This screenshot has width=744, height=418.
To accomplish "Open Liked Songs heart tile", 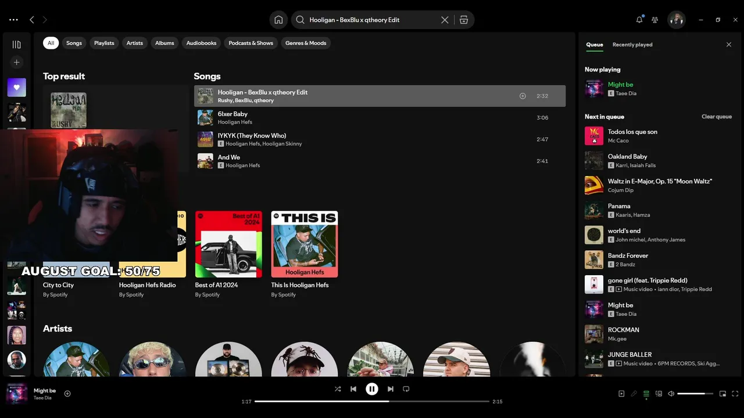I will coord(16,88).
